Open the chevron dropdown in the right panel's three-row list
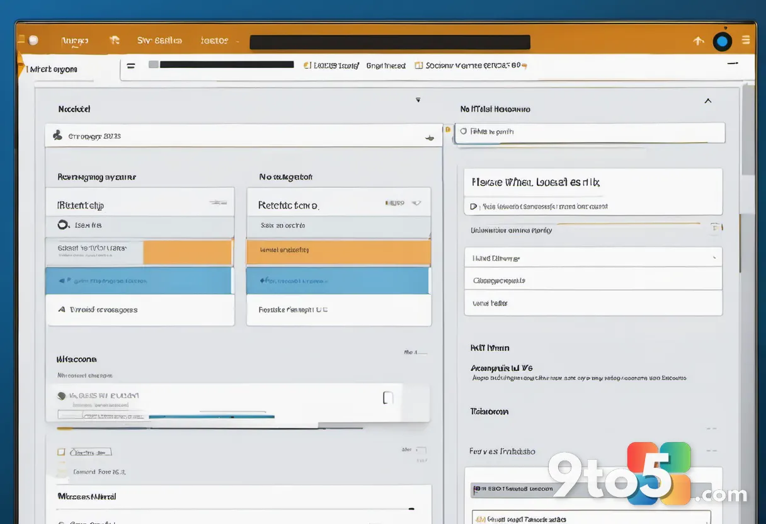The image size is (766, 524). tap(714, 258)
